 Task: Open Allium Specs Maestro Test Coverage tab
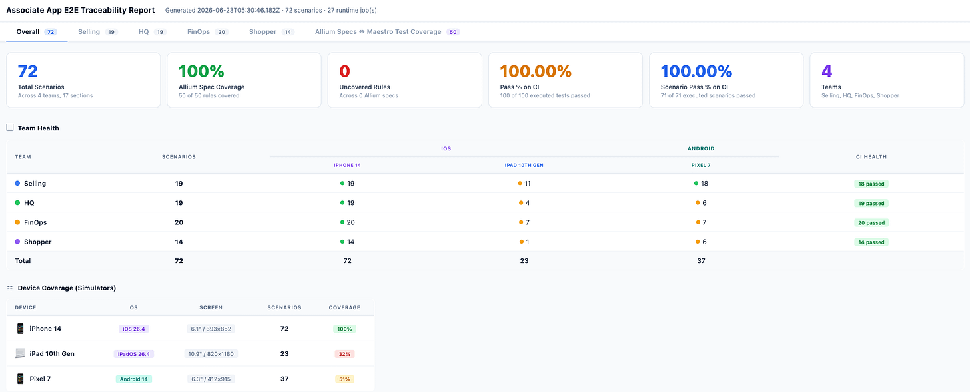(388, 31)
